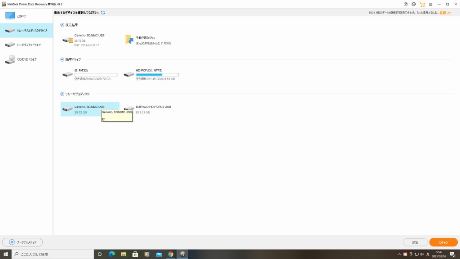Open the CD/DVD Drive tab

coord(26,59)
